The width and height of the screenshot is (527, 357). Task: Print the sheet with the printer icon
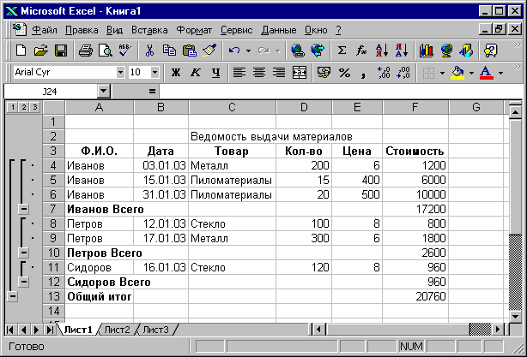[85, 51]
